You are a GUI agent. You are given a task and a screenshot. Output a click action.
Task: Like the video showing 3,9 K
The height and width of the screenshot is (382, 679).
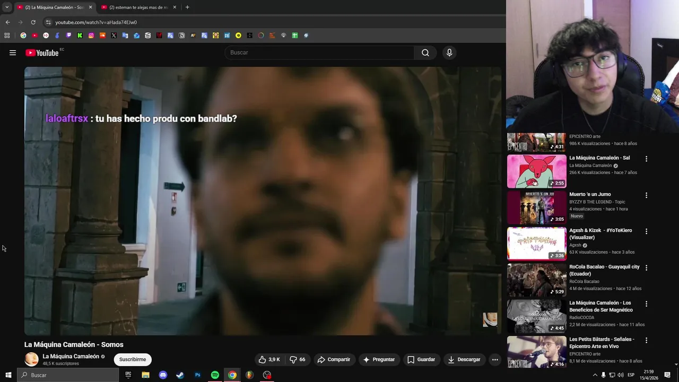(x=269, y=359)
